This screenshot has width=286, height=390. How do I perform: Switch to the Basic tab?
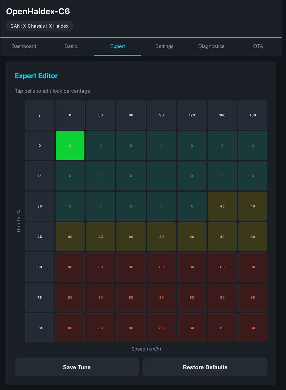coord(71,46)
